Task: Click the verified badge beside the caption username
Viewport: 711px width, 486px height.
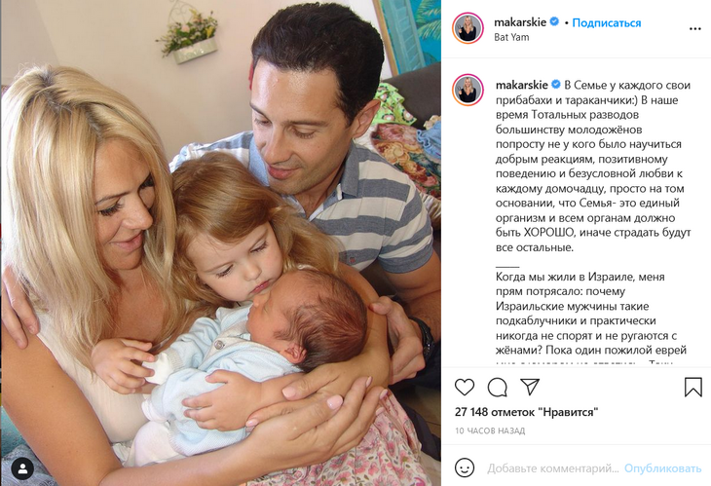Action: click(556, 85)
